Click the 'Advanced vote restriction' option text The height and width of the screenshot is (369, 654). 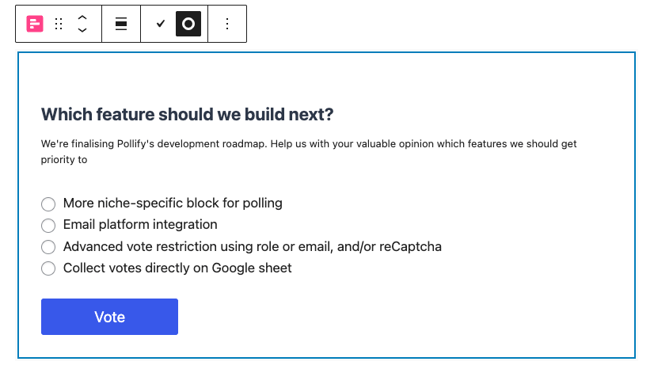pos(252,247)
